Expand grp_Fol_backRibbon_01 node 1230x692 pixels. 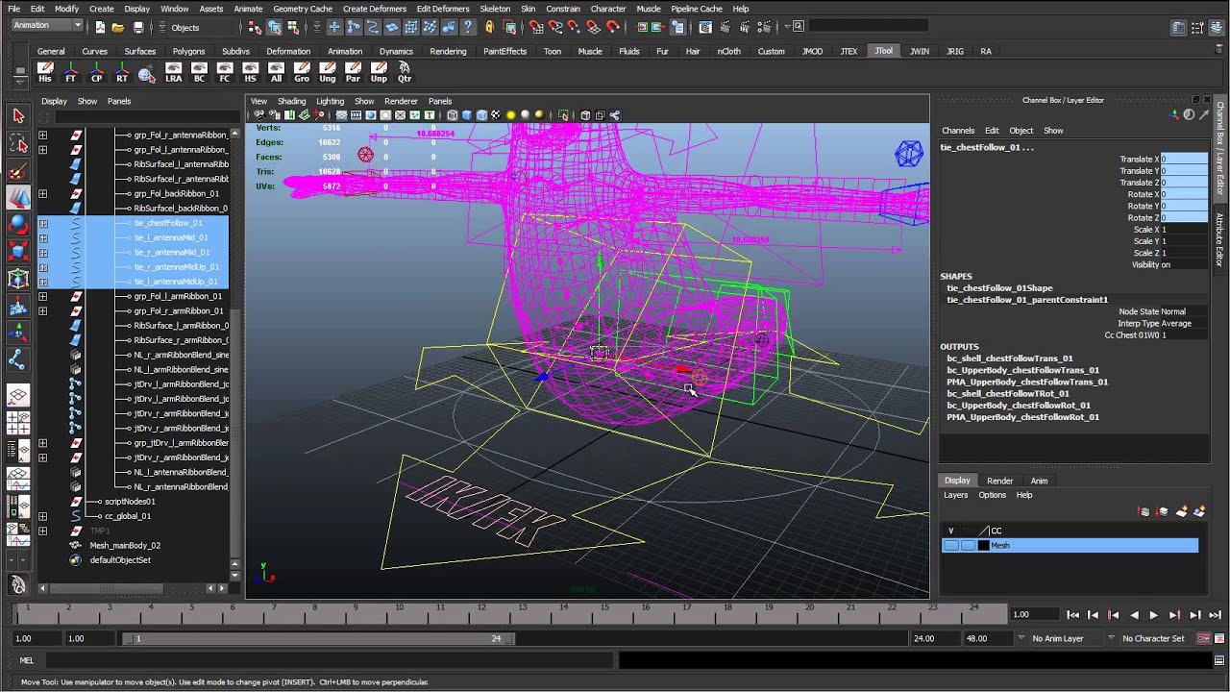42,194
